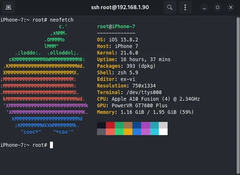The width and height of the screenshot is (240, 175).
Task: Click the CPU: Apple A10 Fusion line
Action: pos(148,99)
